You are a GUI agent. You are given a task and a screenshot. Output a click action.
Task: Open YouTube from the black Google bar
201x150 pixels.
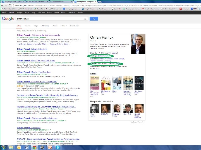pos(41,12)
